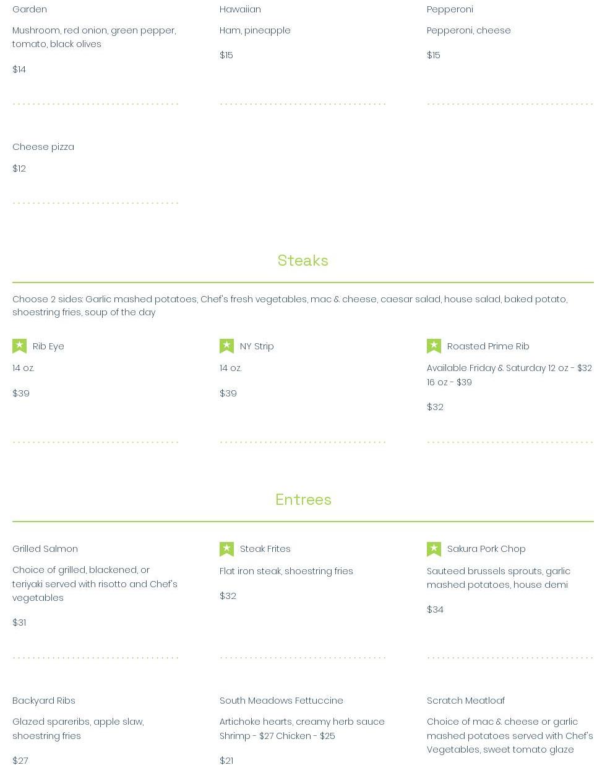This screenshot has height=765, width=597.
Task: Click the star badge next to Steak Frites
Action: (x=226, y=549)
